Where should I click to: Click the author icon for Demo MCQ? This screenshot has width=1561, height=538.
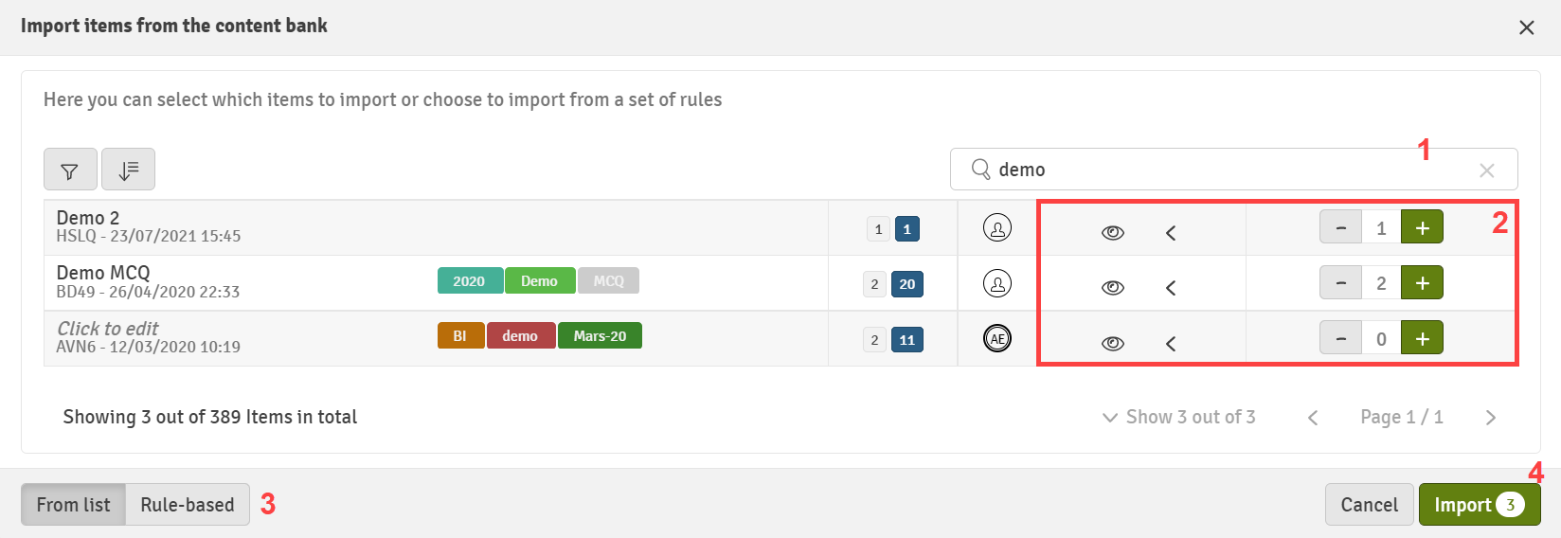[997, 283]
